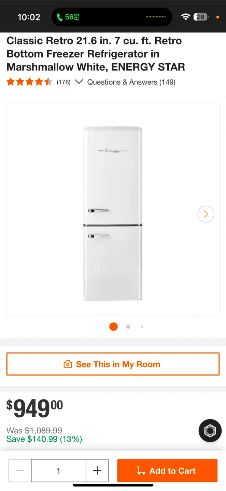Click the camera icon in See This in My Room
The height and width of the screenshot is (491, 226).
pyautogui.click(x=68, y=364)
